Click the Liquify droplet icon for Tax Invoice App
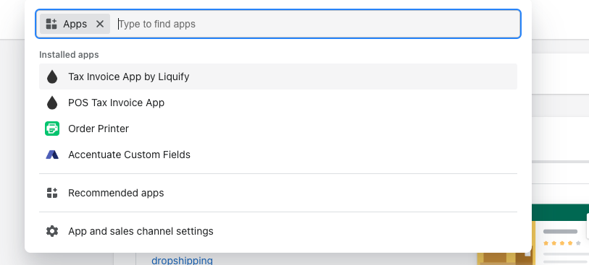The height and width of the screenshot is (265, 589). click(x=52, y=77)
